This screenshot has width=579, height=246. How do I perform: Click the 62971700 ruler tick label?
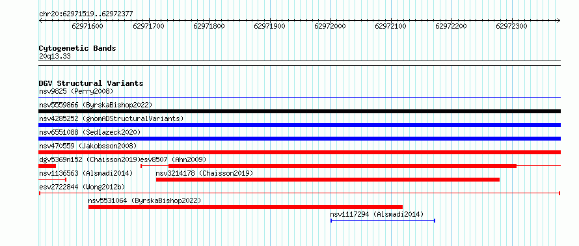pyautogui.click(x=148, y=26)
